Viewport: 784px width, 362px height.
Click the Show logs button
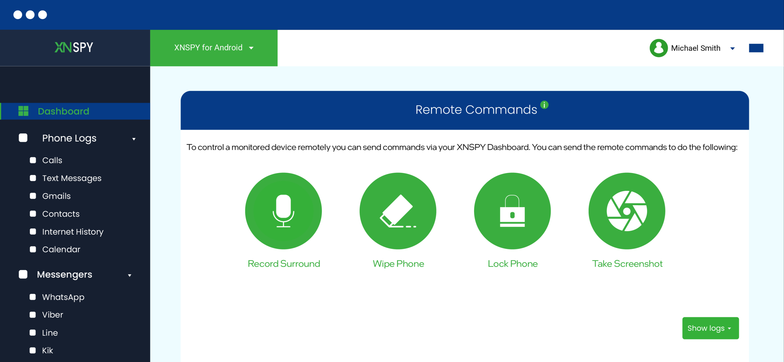click(x=710, y=328)
